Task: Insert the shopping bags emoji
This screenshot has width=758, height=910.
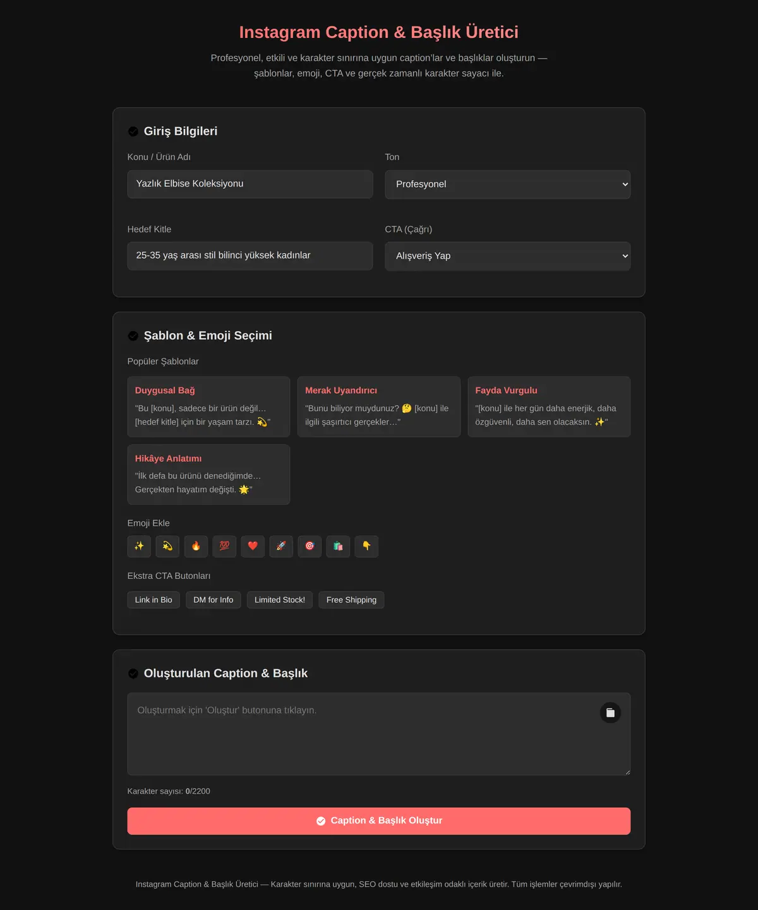Action: point(338,546)
